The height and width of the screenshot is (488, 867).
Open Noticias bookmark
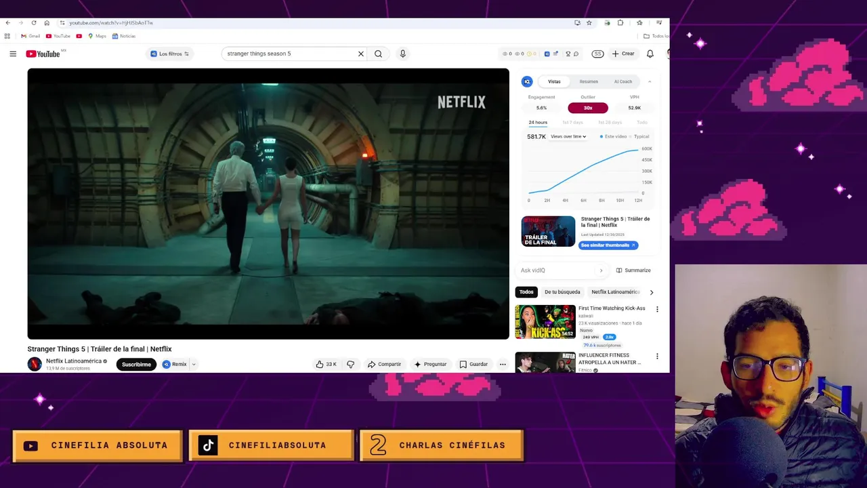(x=124, y=36)
